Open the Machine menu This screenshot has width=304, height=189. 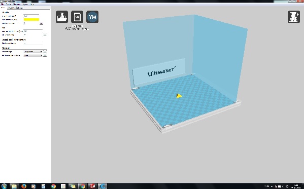click(17, 4)
